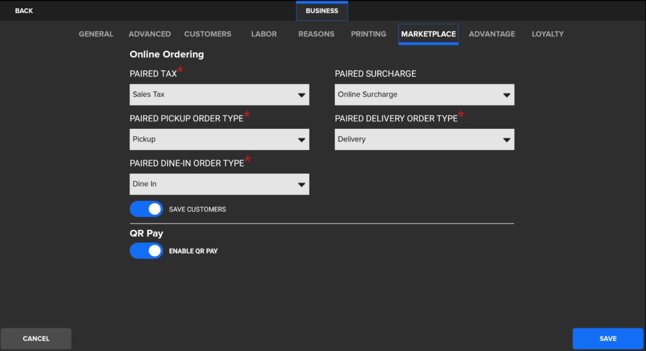This screenshot has height=351, width=646.
Task: Open the Advantage tab
Action: pyautogui.click(x=492, y=34)
